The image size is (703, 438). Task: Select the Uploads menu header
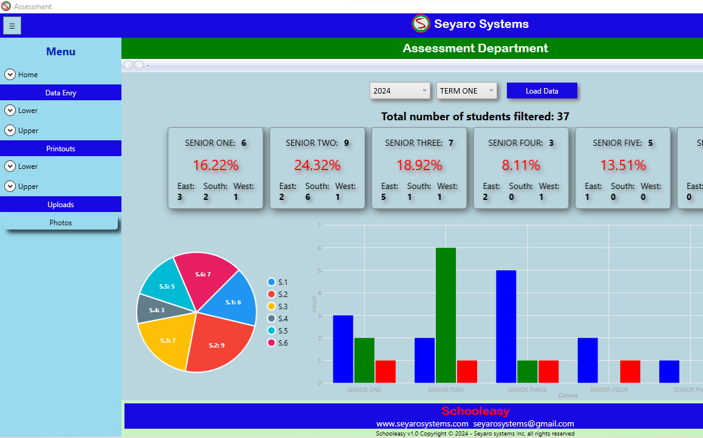point(61,204)
